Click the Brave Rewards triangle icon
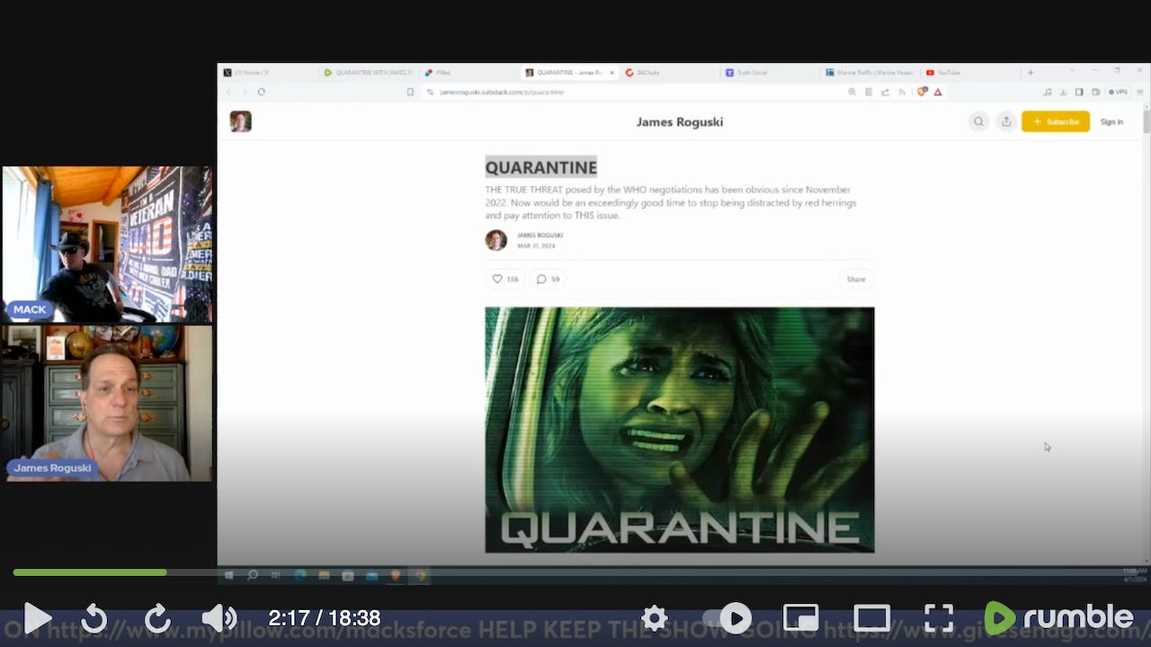The width and height of the screenshot is (1151, 647). point(938,92)
